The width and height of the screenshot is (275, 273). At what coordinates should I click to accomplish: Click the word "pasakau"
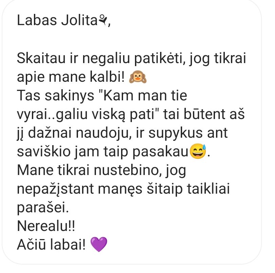click(160, 152)
